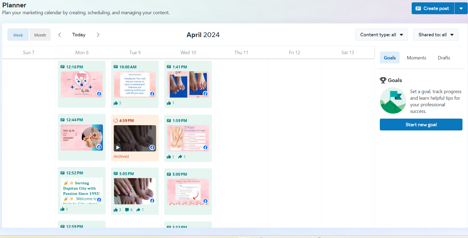
Task: Click the Facebook badge on the 1:59 PM post
Action: click(x=205, y=148)
